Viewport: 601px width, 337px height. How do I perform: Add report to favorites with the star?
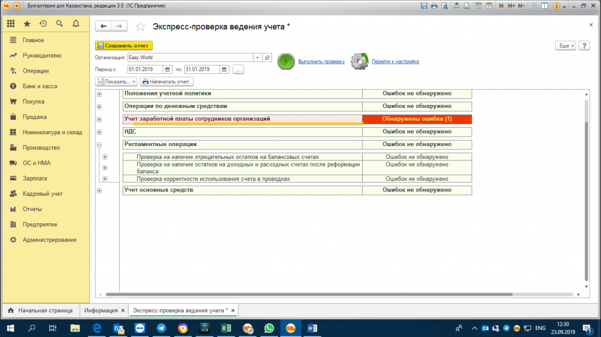(x=140, y=26)
